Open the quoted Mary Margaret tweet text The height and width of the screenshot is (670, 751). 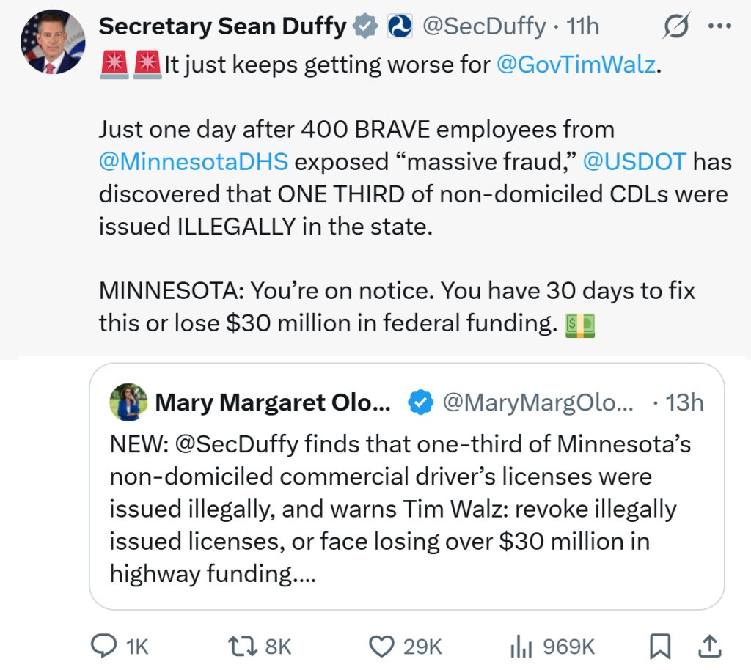point(400,508)
